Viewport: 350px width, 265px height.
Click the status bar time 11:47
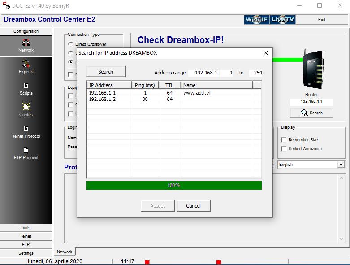point(127,261)
